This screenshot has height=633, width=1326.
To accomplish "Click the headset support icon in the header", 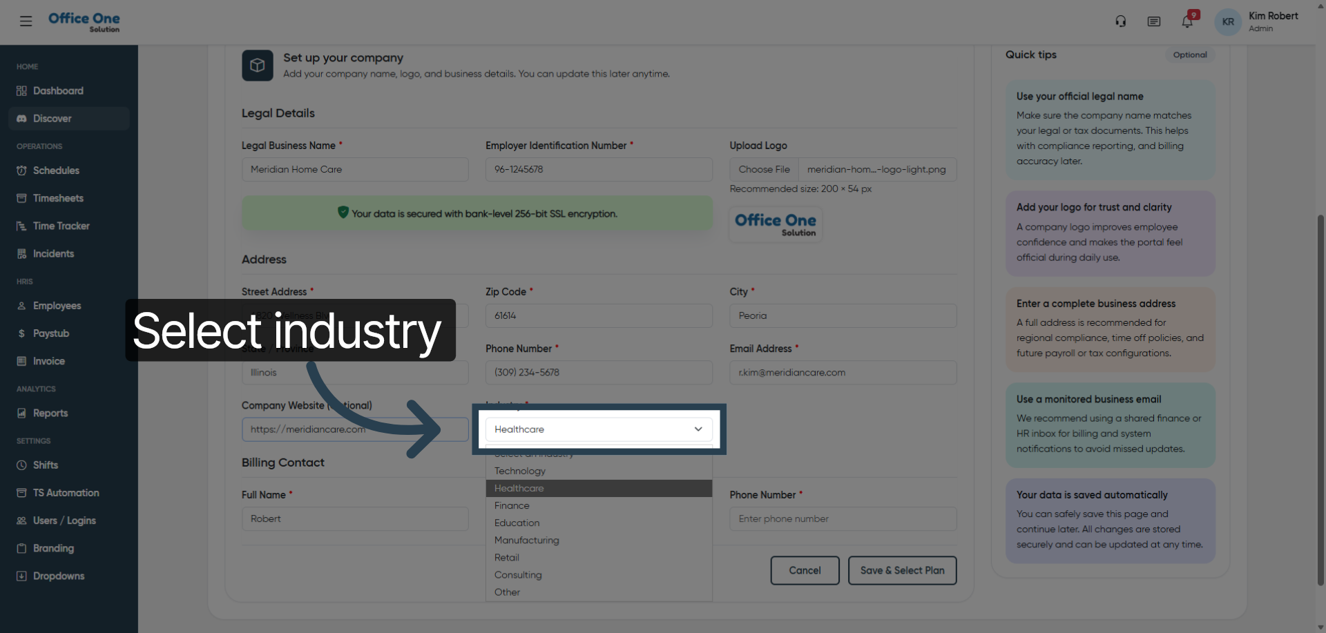I will pyautogui.click(x=1120, y=21).
